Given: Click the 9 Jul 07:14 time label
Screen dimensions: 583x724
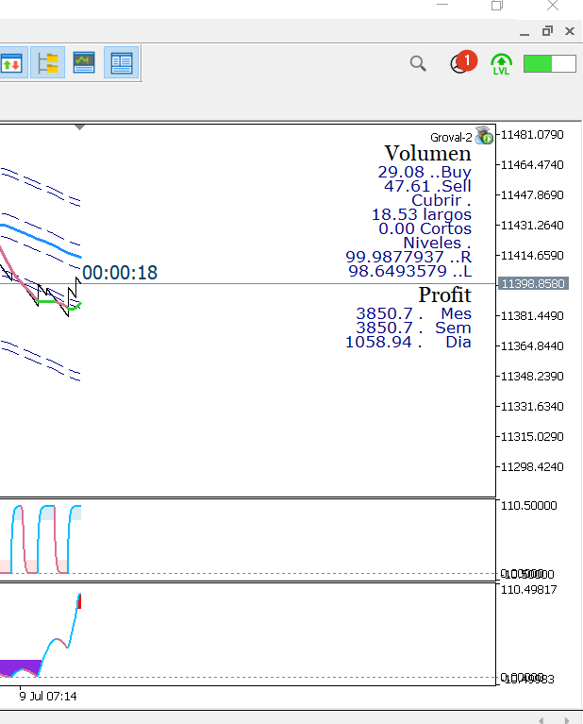Looking at the screenshot, I should click(48, 697).
